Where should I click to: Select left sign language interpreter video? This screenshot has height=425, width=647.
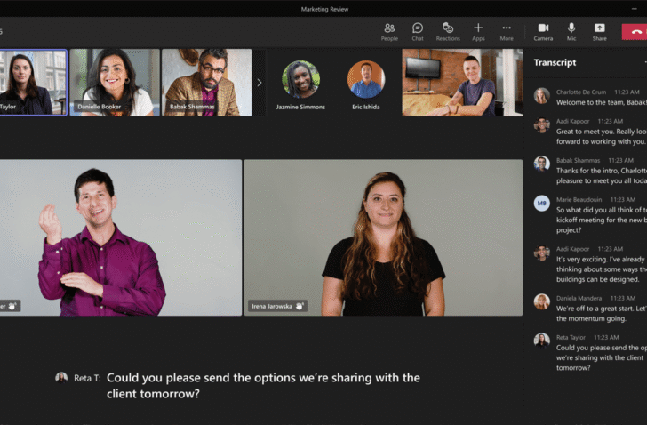pos(121,237)
